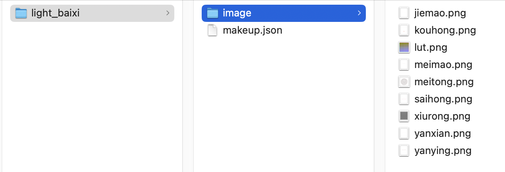The width and height of the screenshot is (505, 172).
Task: Select the meimao.png file name
Action: pos(443,64)
